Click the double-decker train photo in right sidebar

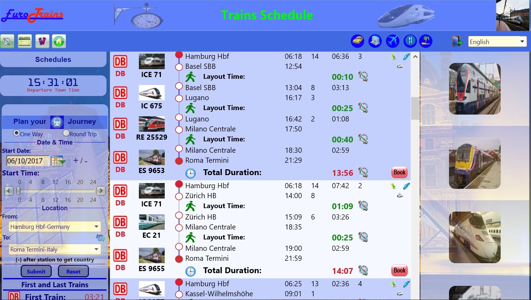(475, 89)
